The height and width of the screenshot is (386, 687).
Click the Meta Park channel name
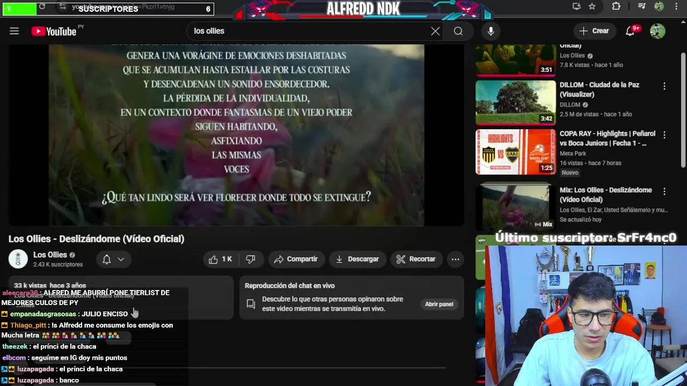coord(573,153)
